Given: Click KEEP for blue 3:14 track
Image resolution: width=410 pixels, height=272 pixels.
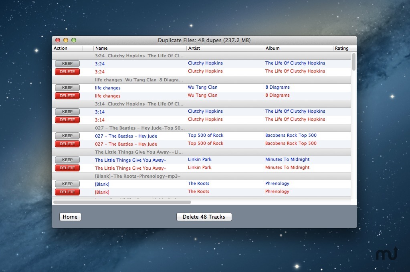Looking at the screenshot, I should 67,112.
